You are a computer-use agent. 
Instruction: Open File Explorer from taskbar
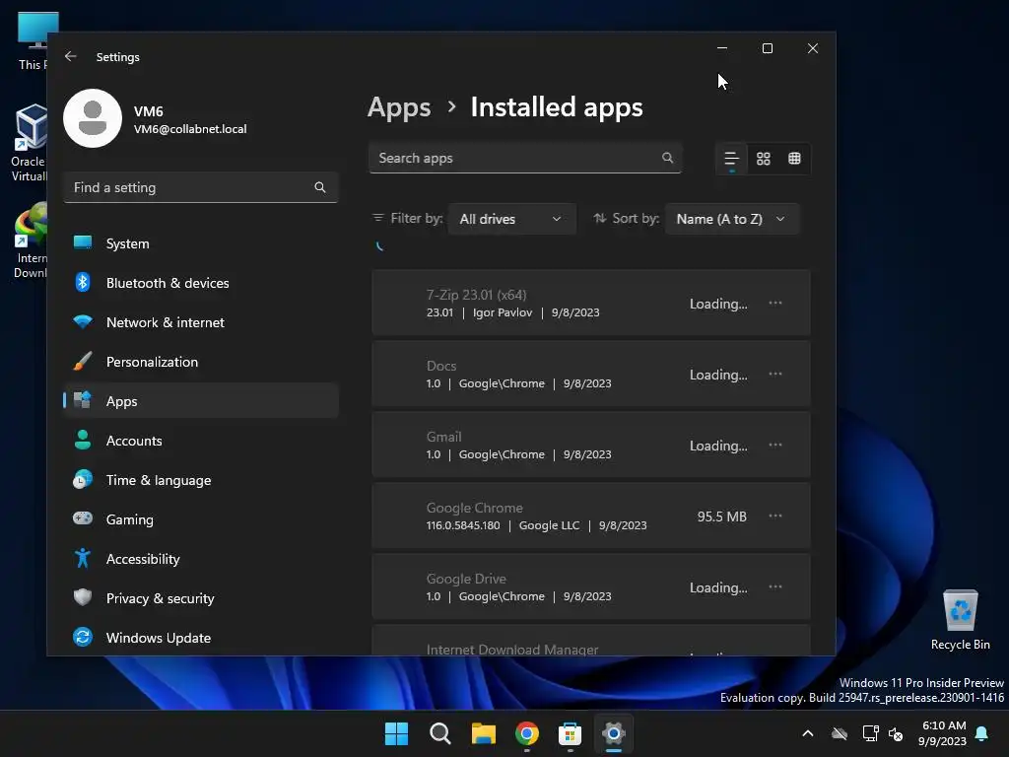coord(483,733)
